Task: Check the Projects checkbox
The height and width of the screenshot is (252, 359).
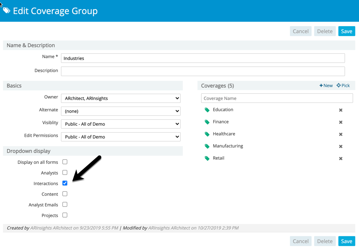Action: (x=65, y=215)
